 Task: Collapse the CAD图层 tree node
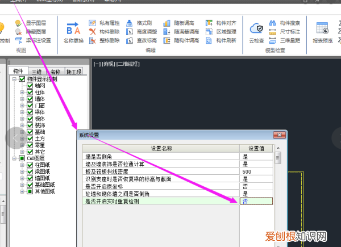14,158
